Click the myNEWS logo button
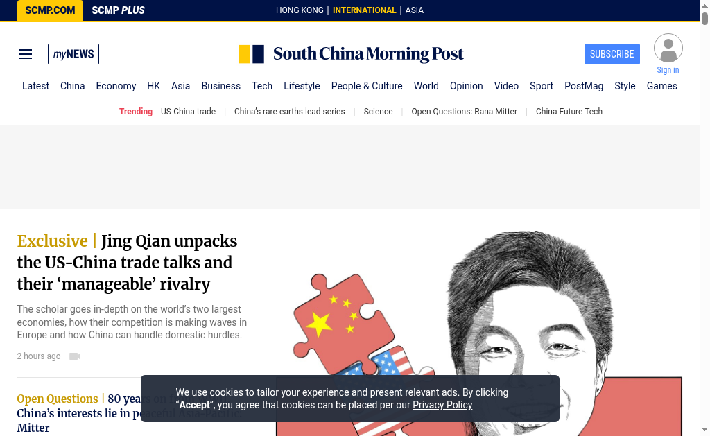 (x=73, y=54)
